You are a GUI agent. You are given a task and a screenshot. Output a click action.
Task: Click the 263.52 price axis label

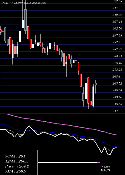117,83
